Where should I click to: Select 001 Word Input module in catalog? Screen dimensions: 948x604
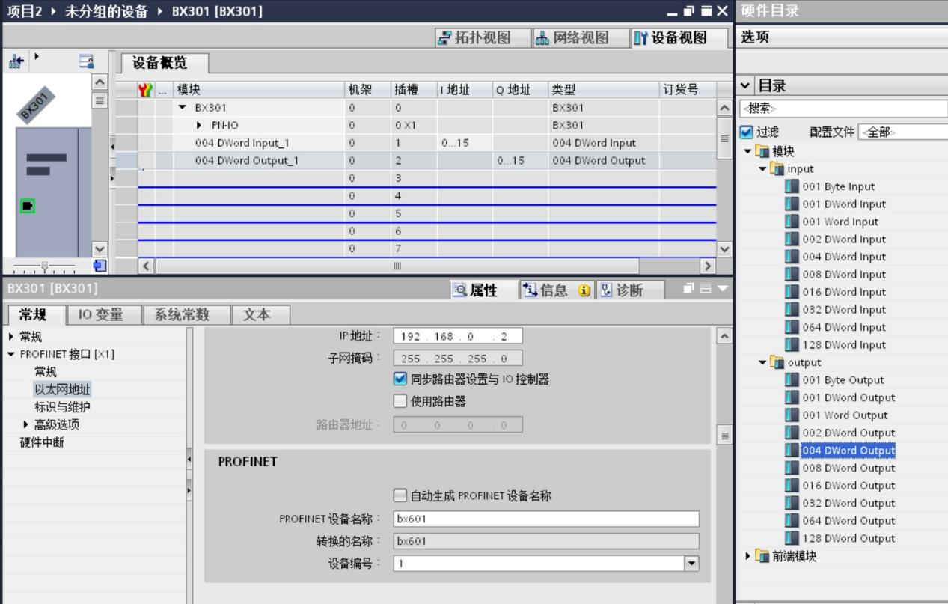pos(840,222)
